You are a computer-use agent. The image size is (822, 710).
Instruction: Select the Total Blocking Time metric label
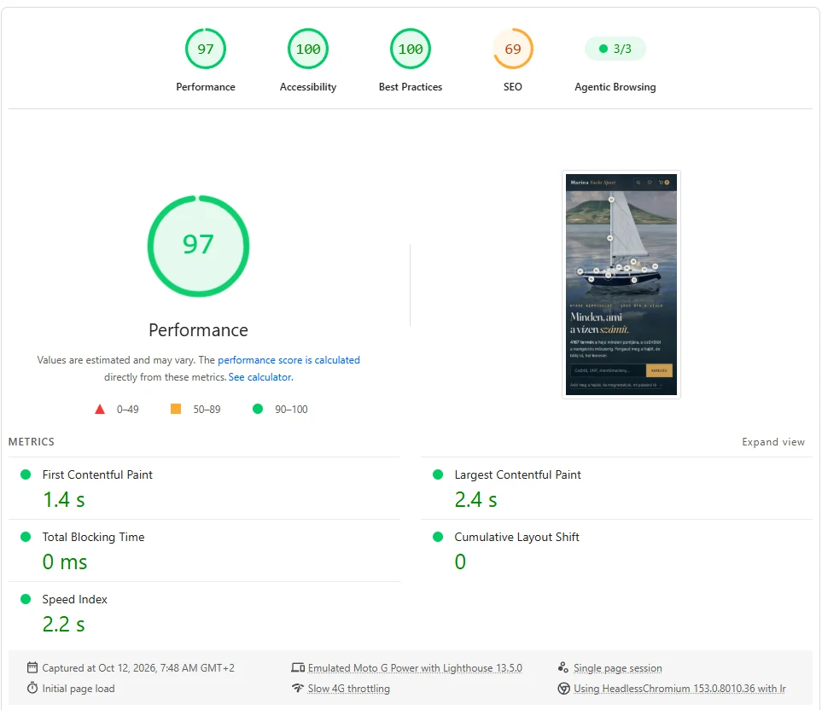(x=93, y=537)
